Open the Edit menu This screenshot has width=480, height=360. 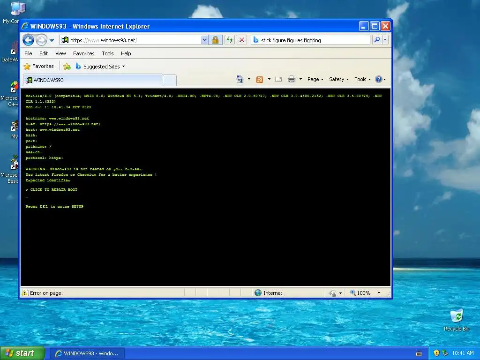click(x=44, y=53)
